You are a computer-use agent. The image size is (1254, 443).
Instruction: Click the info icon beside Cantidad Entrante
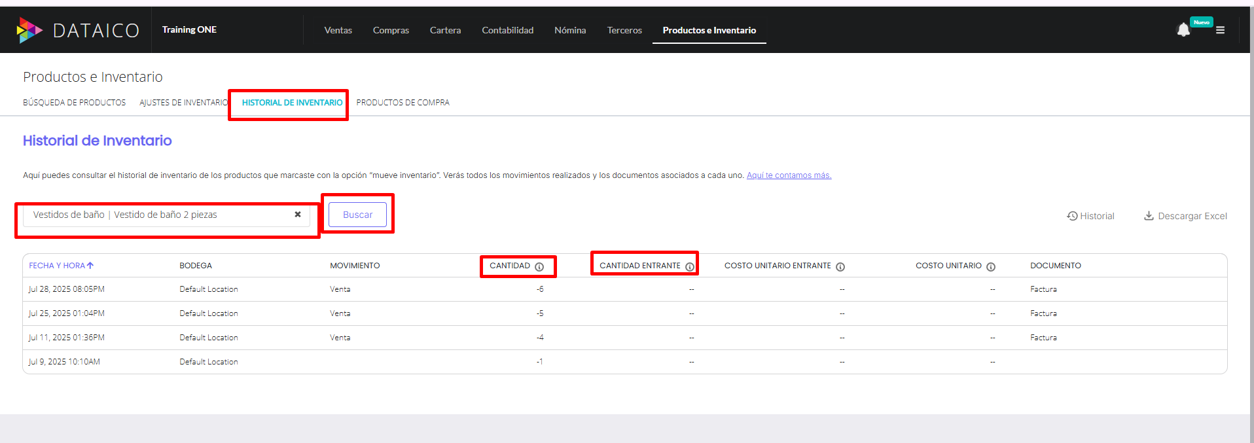(x=689, y=266)
